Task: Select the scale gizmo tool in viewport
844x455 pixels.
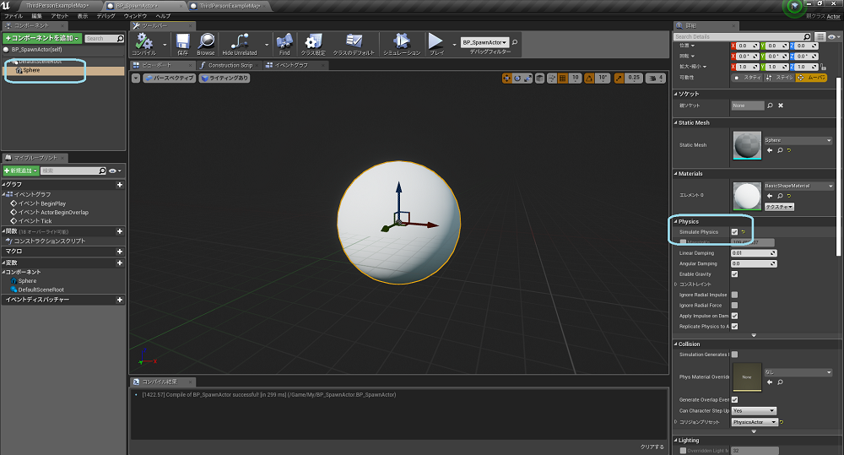Action: coord(527,78)
